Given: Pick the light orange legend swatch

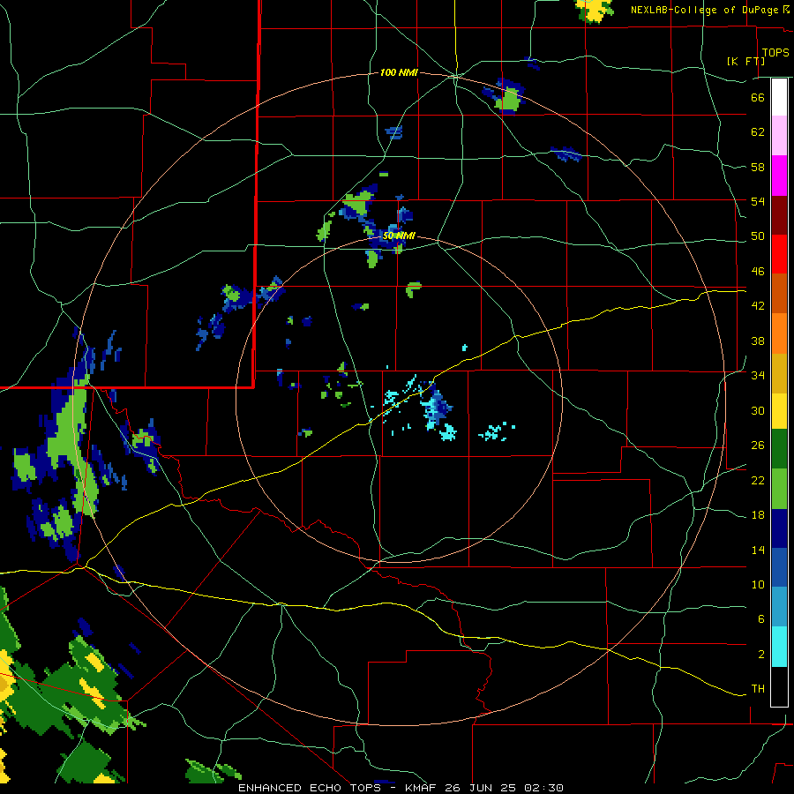Looking at the screenshot, I should click(x=779, y=333).
